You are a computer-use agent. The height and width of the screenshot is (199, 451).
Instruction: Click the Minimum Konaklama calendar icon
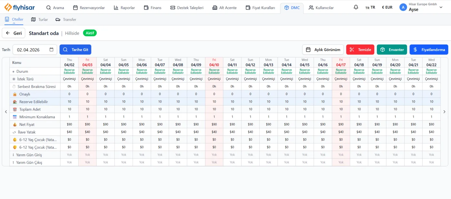coord(14,117)
